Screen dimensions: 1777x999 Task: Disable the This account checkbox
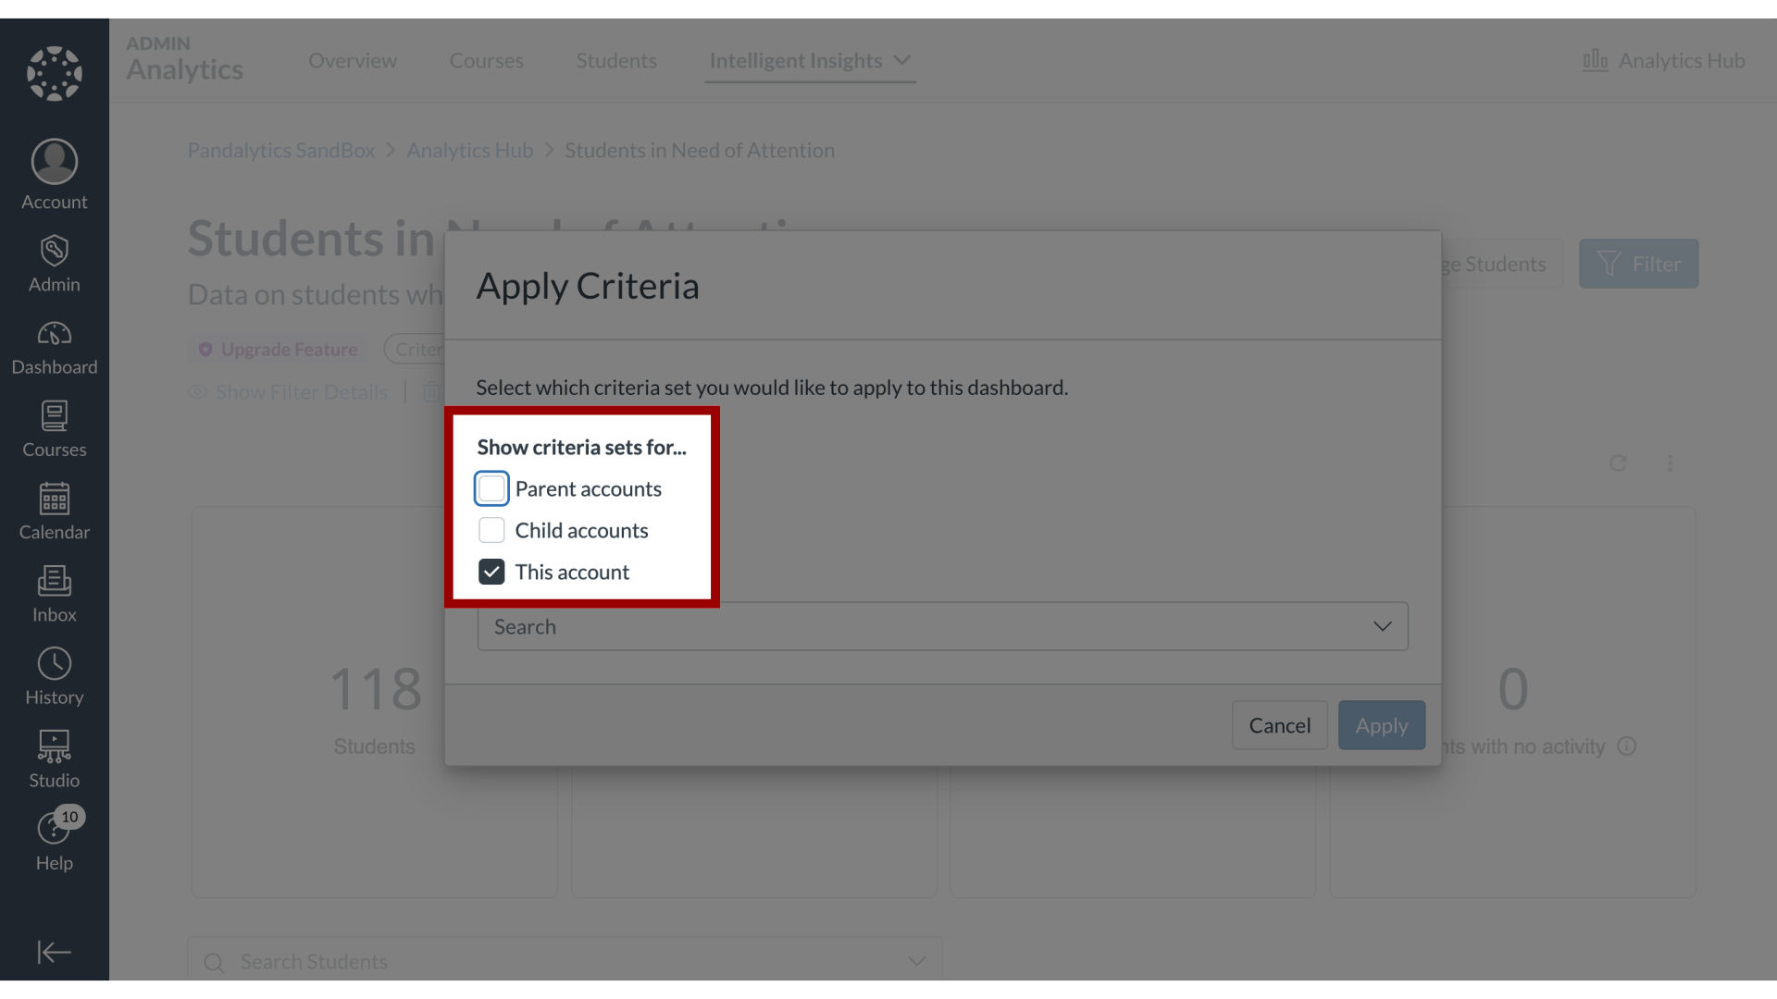[x=491, y=572]
